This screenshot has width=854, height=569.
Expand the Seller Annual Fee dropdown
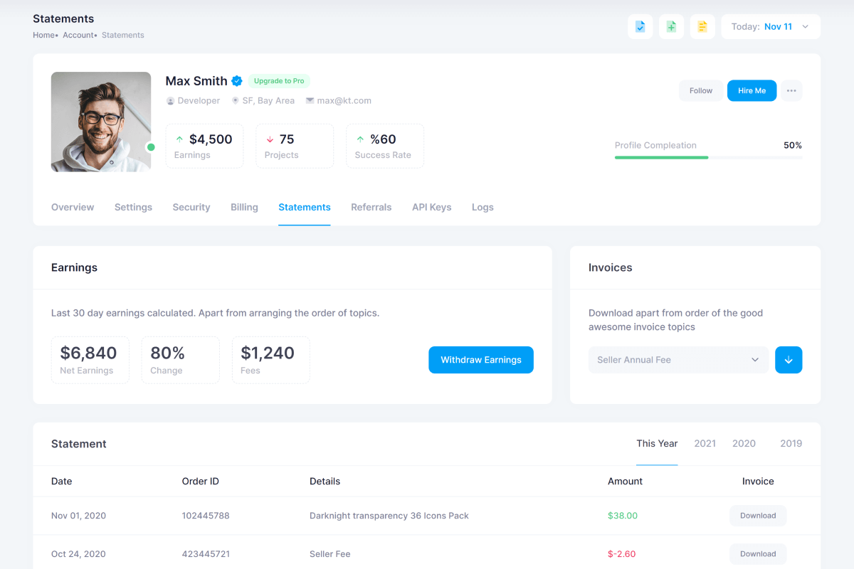coord(678,360)
